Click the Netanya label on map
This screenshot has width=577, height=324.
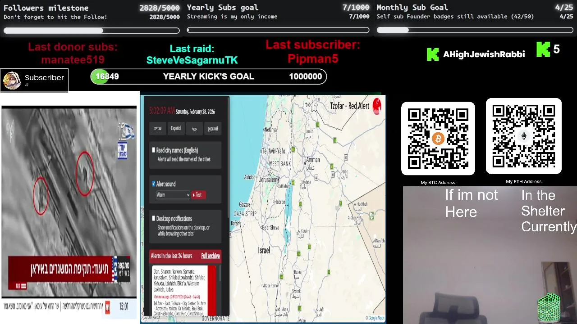270,130
